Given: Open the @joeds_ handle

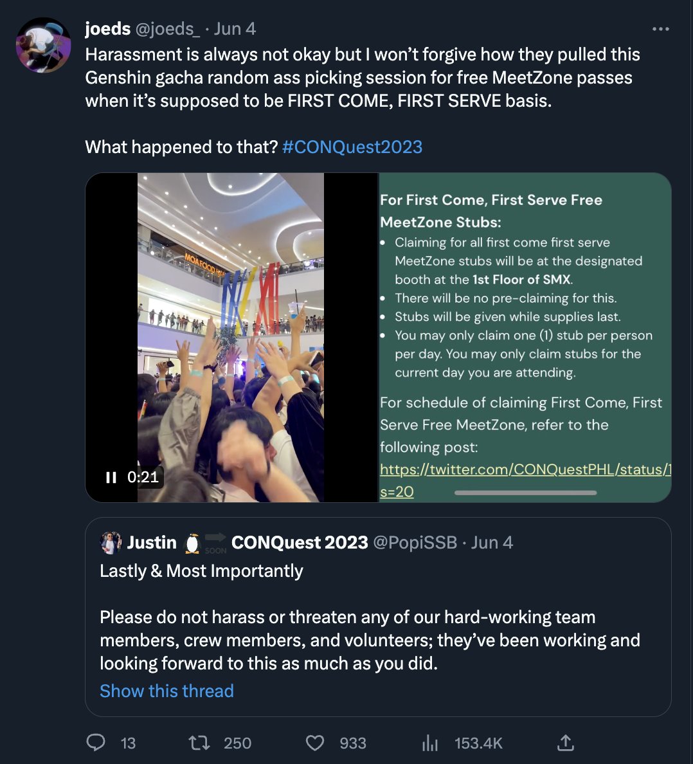Looking at the screenshot, I should click(167, 29).
